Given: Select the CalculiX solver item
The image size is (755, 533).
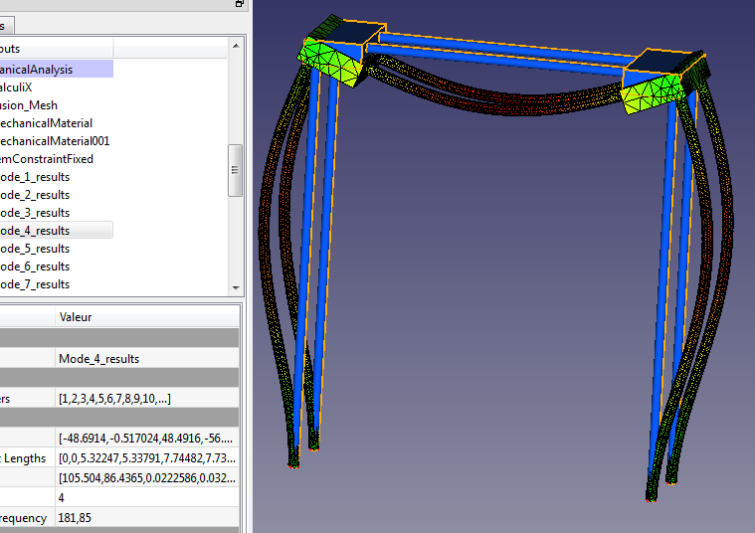Looking at the screenshot, I should (x=16, y=88).
